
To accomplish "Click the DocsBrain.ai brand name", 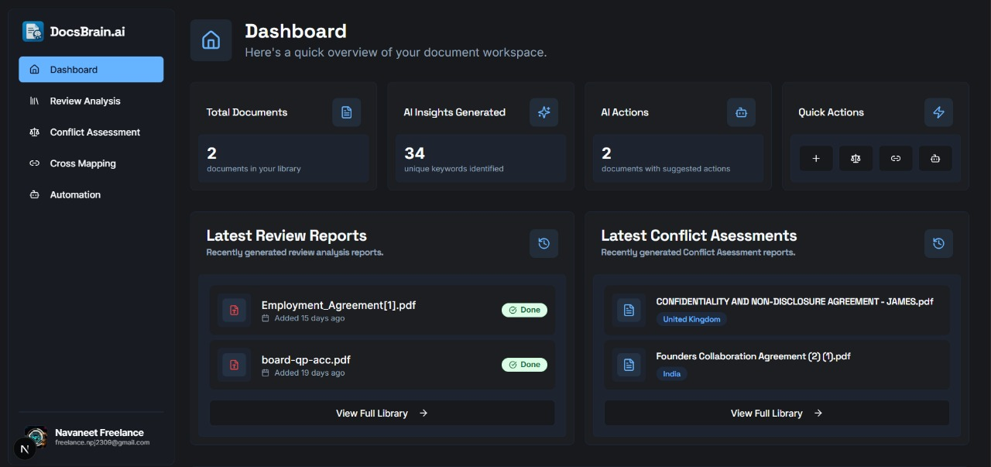I will pos(87,32).
